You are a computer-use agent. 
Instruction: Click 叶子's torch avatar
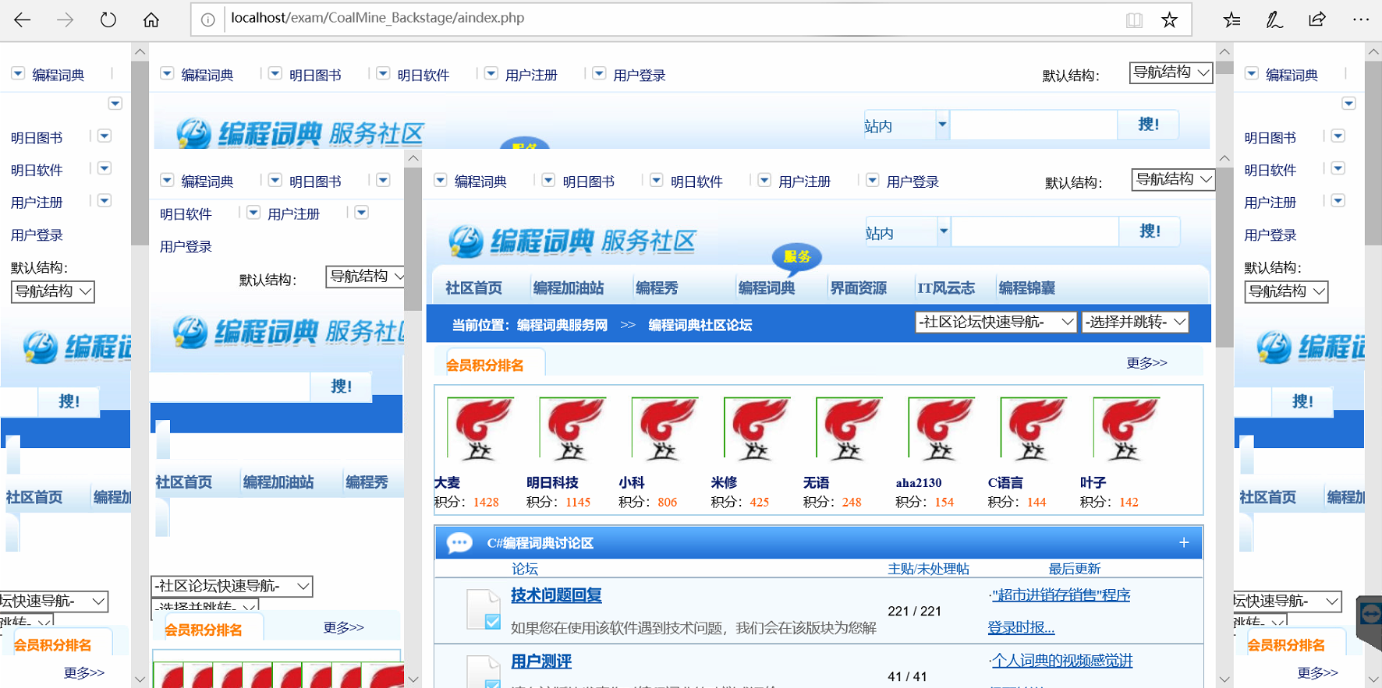[1126, 428]
